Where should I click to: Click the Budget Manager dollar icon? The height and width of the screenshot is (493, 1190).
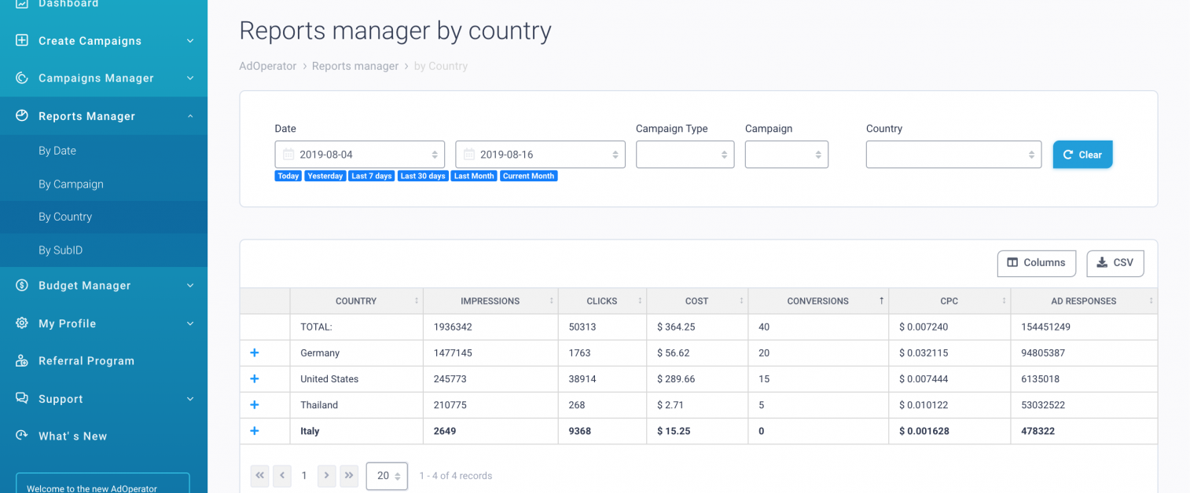point(22,285)
